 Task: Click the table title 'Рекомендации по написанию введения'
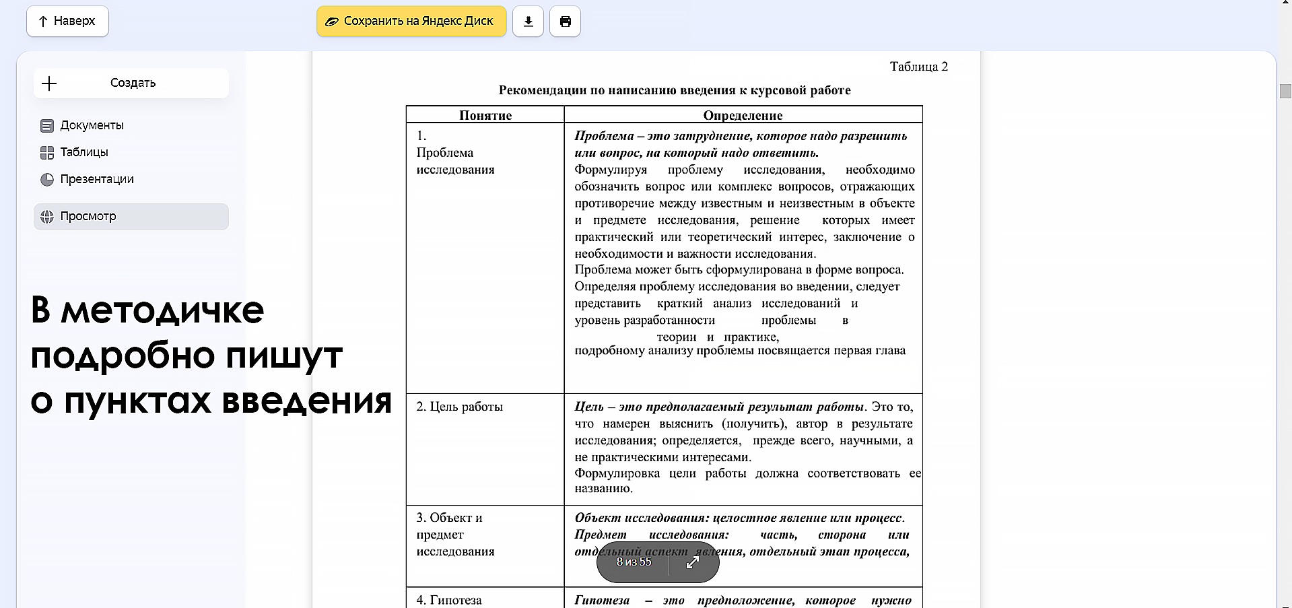click(675, 90)
